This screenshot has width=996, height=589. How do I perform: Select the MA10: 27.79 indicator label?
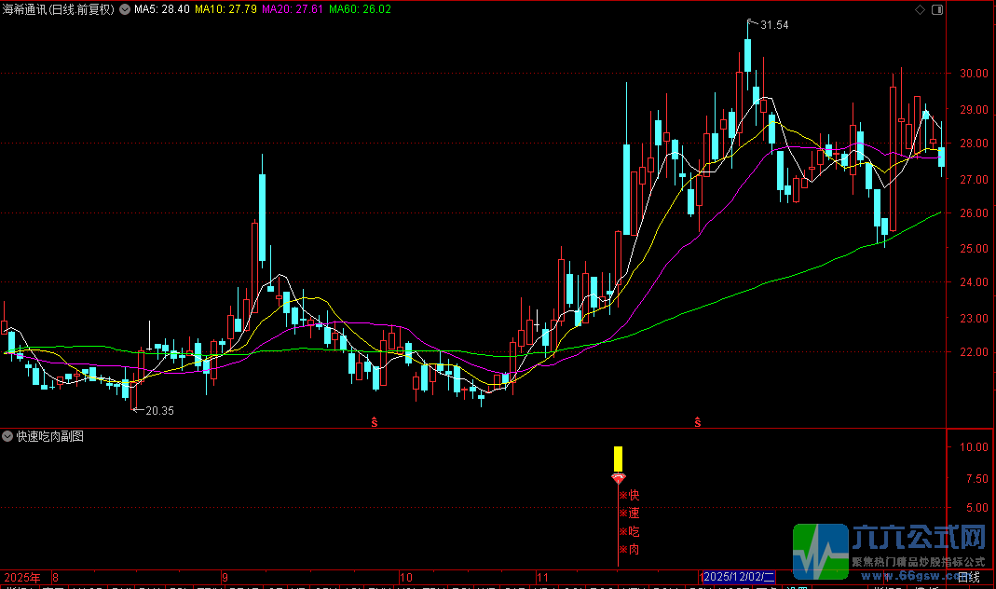tap(225, 9)
